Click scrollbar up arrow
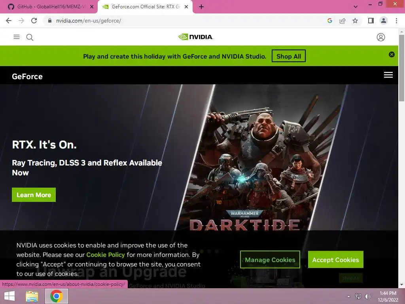The height and width of the screenshot is (304, 405). click(x=401, y=32)
